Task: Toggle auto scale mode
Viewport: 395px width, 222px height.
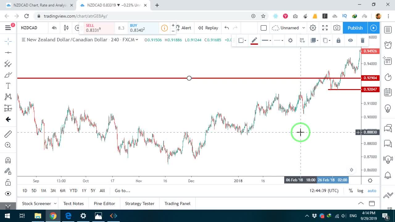Action: 372,191
